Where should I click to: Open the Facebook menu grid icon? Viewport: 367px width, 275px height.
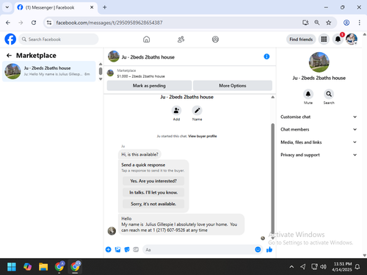point(324,39)
